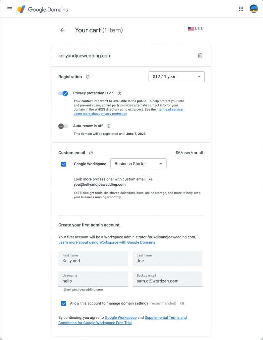Viewport: 263px width, 340px height.
Task: Click the Username input field
Action: [93, 281]
